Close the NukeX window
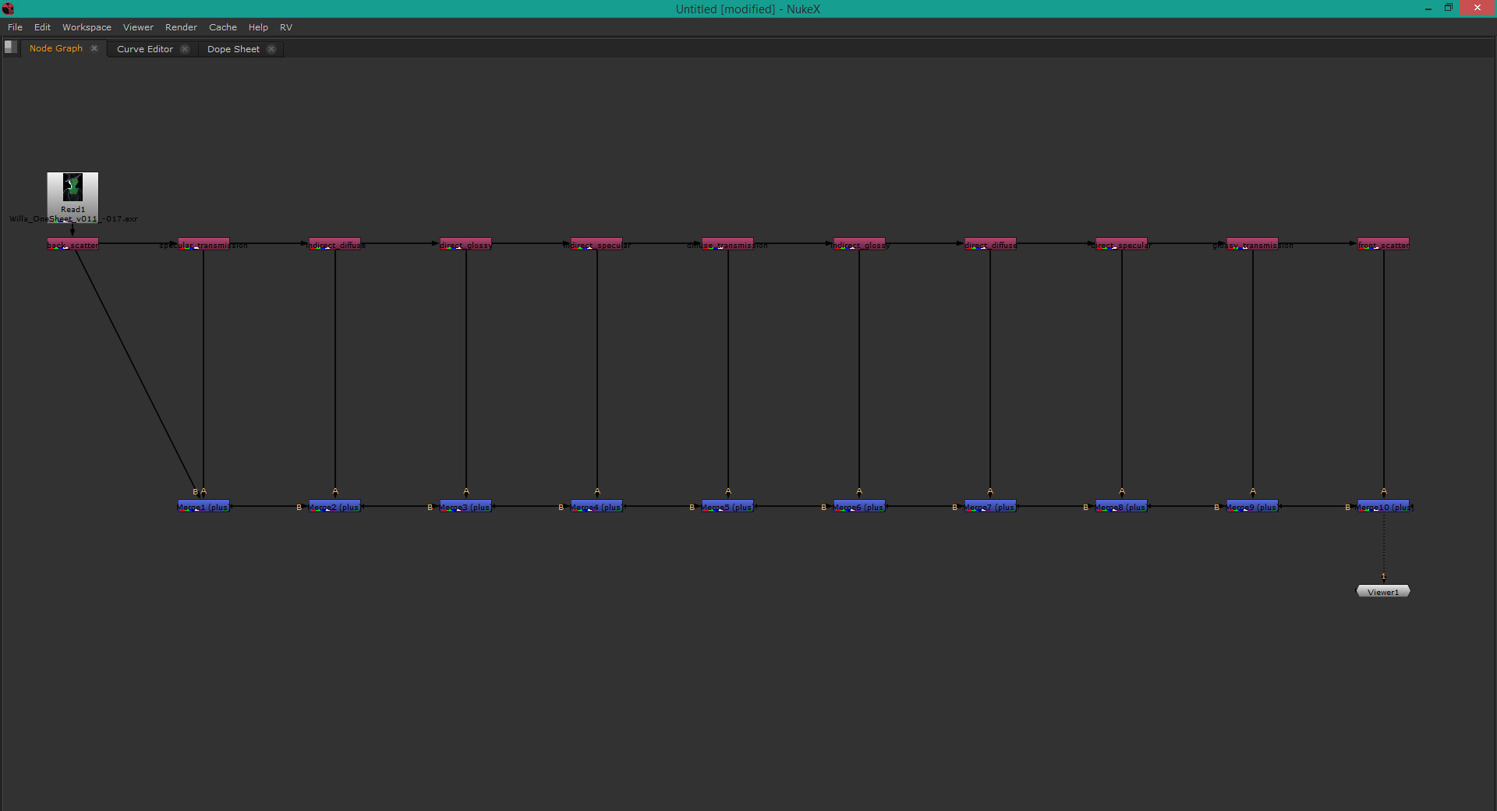Image resolution: width=1497 pixels, height=811 pixels. (x=1478, y=8)
